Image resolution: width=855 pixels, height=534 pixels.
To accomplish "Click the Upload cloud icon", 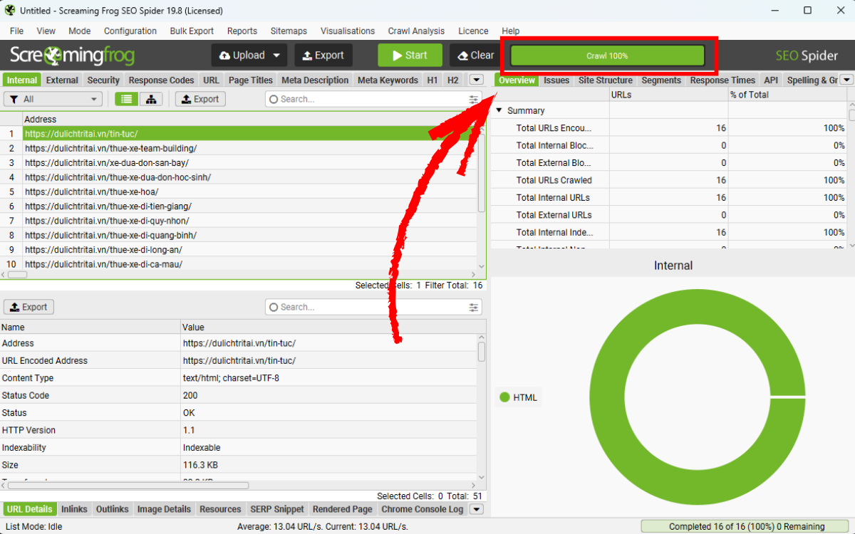I will coord(226,55).
